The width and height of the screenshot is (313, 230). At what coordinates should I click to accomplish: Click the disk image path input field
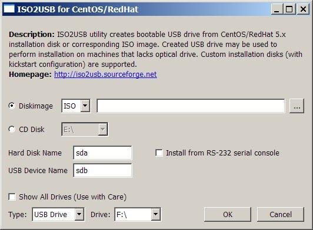tap(191, 106)
